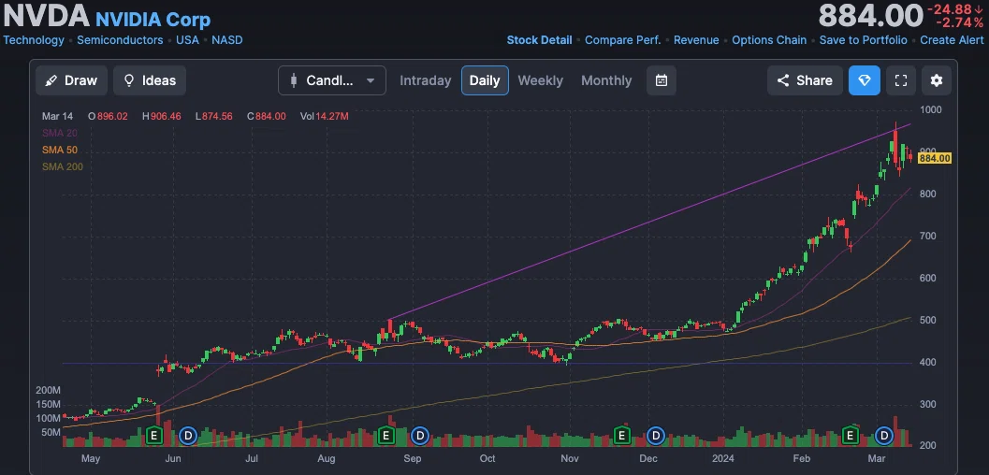Viewport: 989px width, 475px height.
Task: Click the 1000 price axis label
Action: point(930,109)
